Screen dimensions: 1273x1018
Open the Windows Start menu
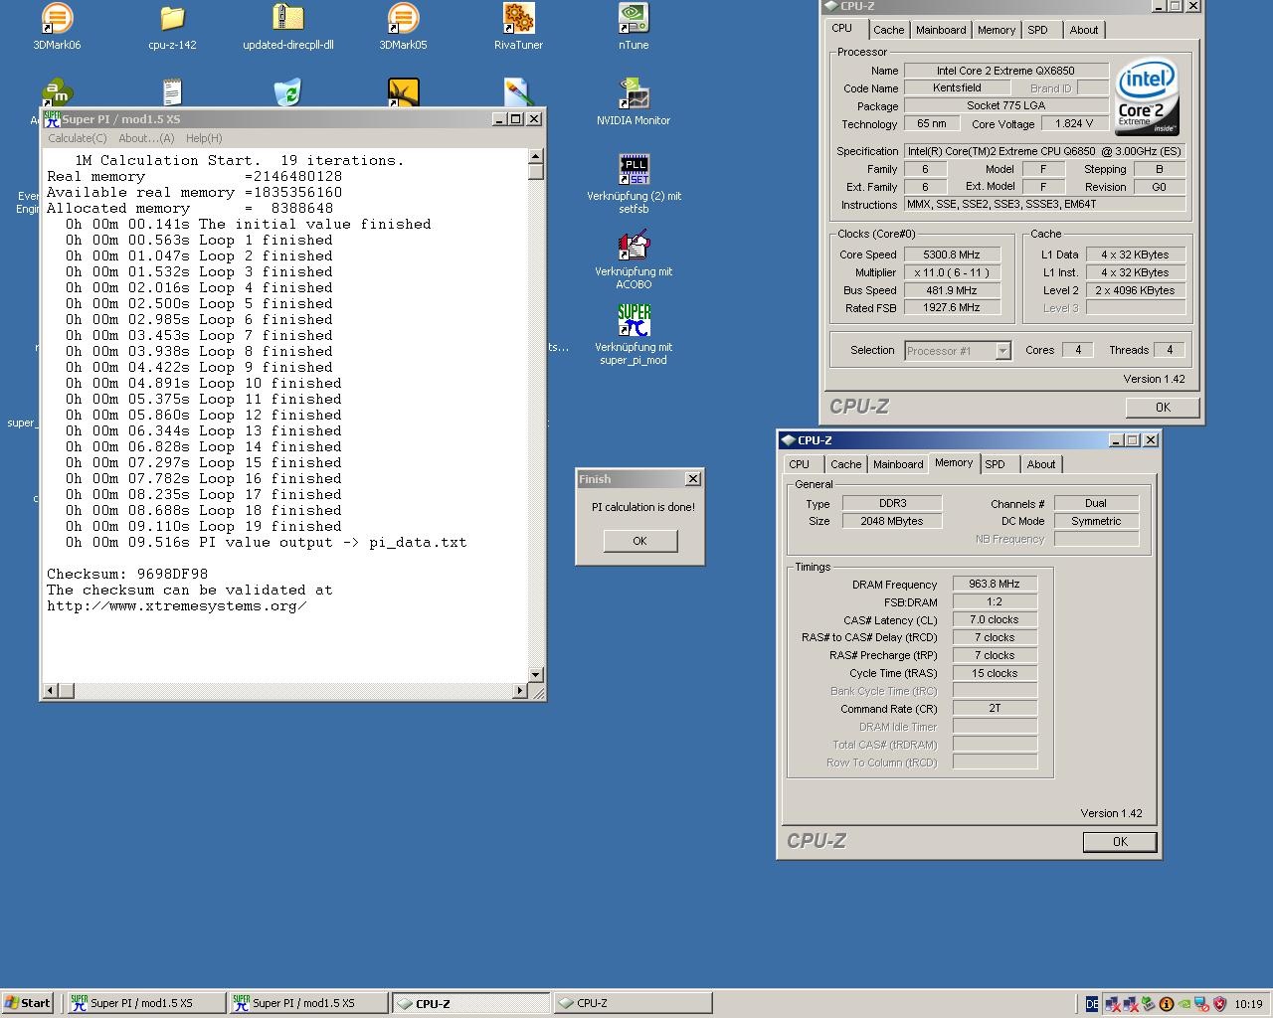coord(28,1003)
